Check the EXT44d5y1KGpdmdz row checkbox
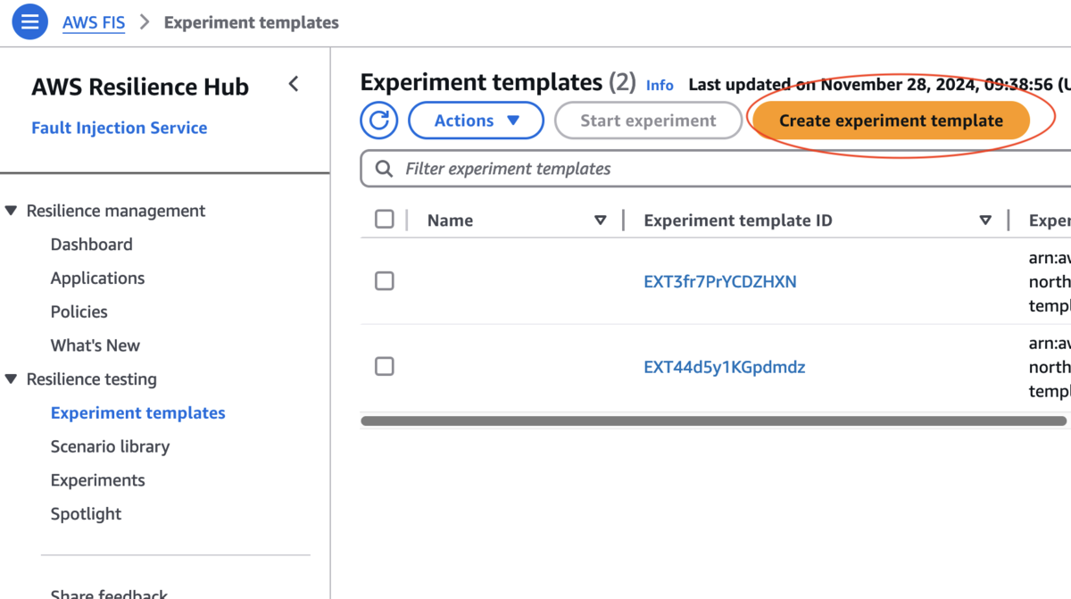Screen dimensions: 1071x599 [x=385, y=367]
